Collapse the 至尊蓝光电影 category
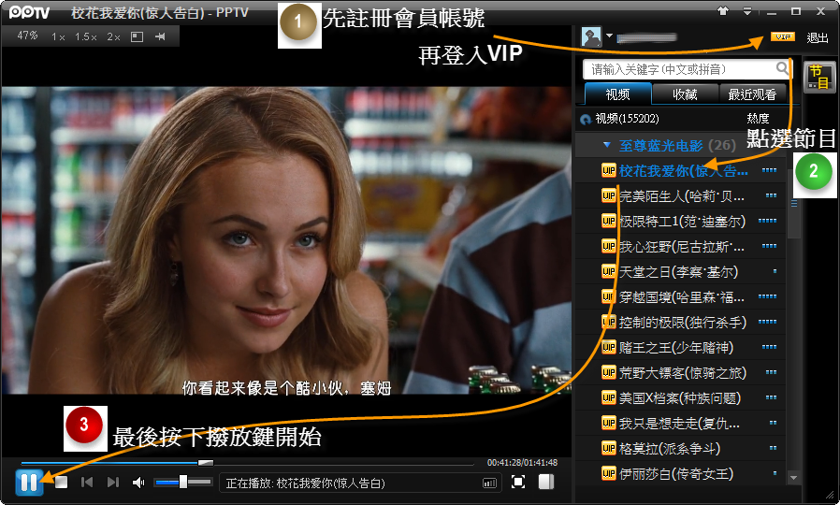Viewport: 840px width, 505px height. click(x=606, y=145)
